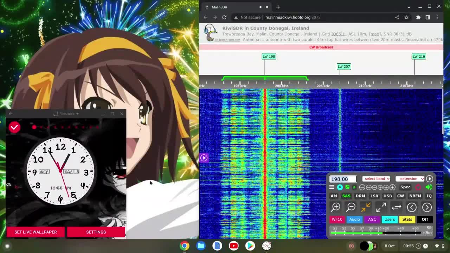This screenshot has height=253, width=450.
Task: Click the frequency input field showing 198.00
Action: click(x=343, y=179)
